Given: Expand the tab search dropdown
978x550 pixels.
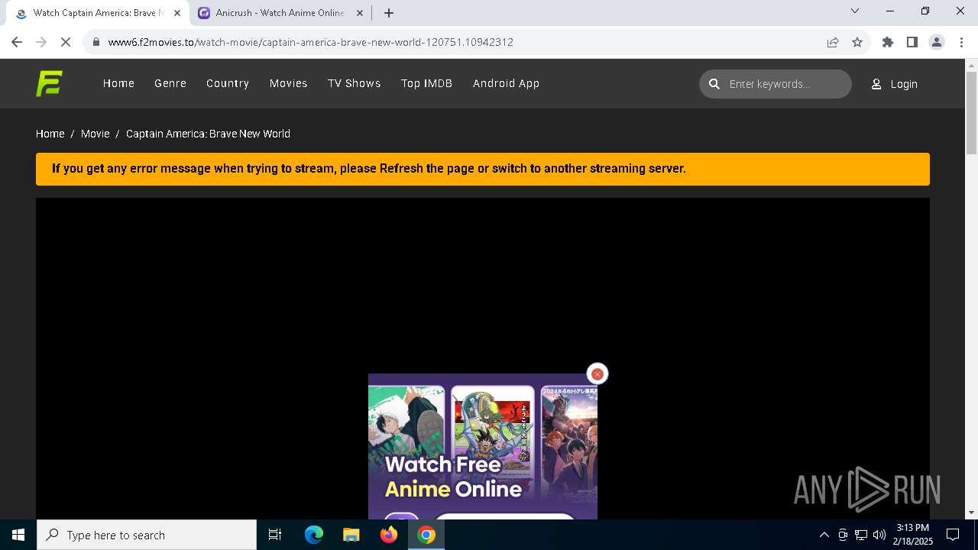Looking at the screenshot, I should point(855,11).
